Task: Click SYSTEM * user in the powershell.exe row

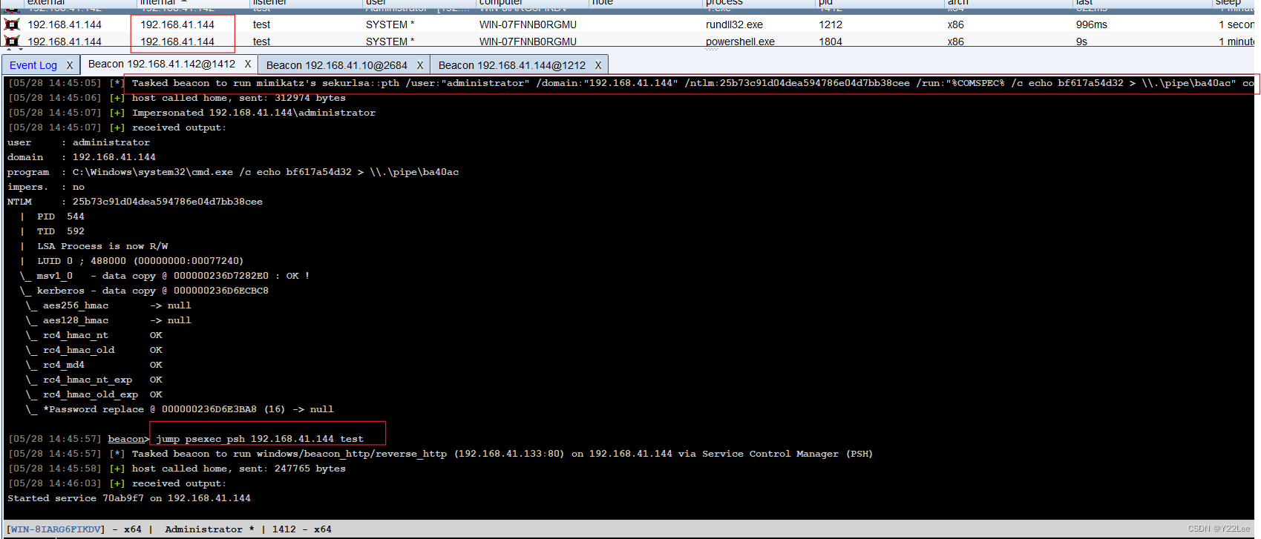Action: point(390,42)
